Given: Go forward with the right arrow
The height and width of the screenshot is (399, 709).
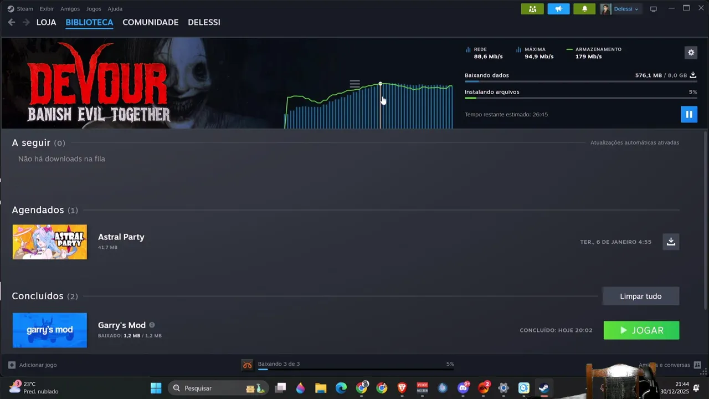Looking at the screenshot, I should coord(26,22).
